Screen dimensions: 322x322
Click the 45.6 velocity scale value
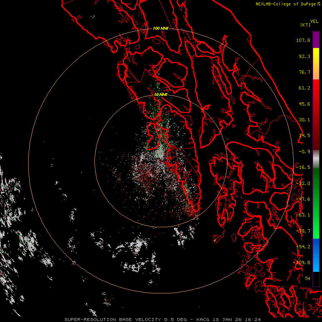pos(304,104)
